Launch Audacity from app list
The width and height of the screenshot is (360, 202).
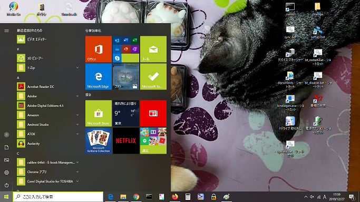[x=48, y=144]
